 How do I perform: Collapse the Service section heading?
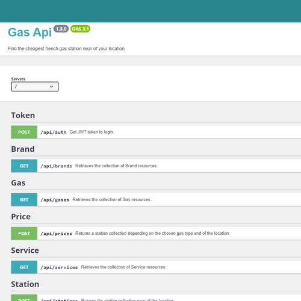25,250
